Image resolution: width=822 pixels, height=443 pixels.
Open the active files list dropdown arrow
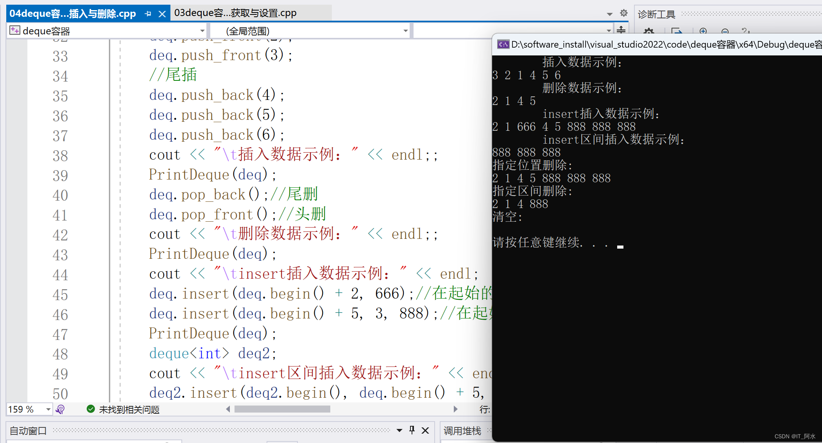coord(609,14)
